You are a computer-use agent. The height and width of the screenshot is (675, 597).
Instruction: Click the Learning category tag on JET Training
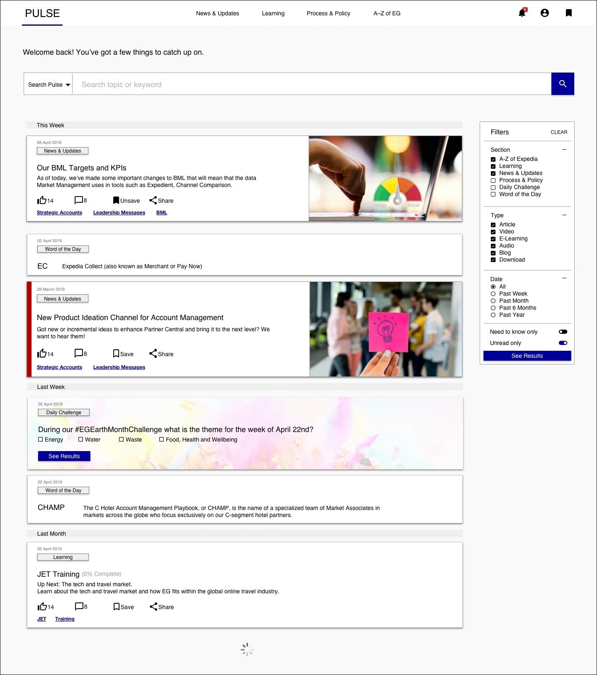[63, 557]
